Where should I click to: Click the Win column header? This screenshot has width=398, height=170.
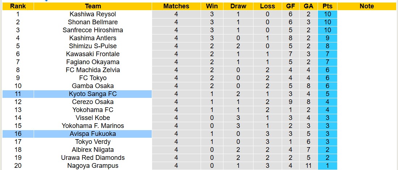click(x=212, y=6)
